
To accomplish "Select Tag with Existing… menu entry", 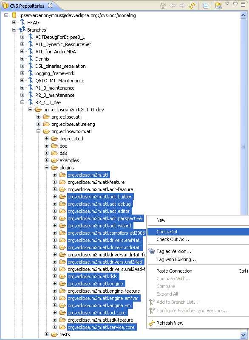I will (x=198, y=259).
